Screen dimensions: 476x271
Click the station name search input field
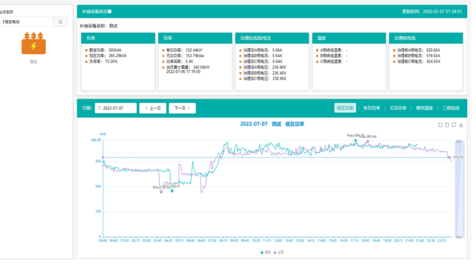(27, 22)
